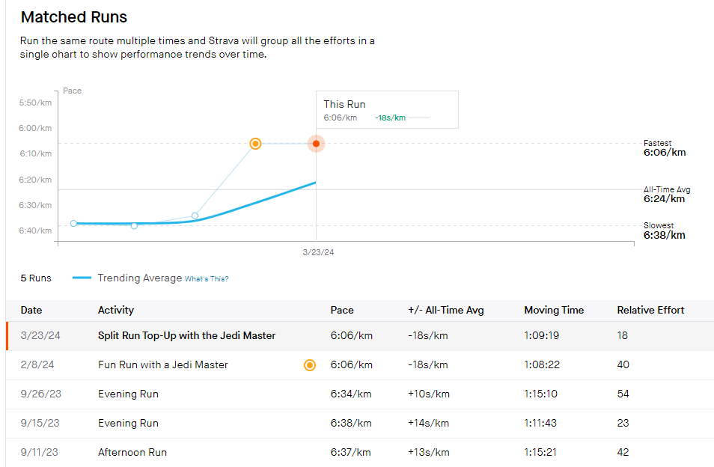Open Fun Run with a Jedi Master activity
714x467 pixels.
(x=162, y=365)
